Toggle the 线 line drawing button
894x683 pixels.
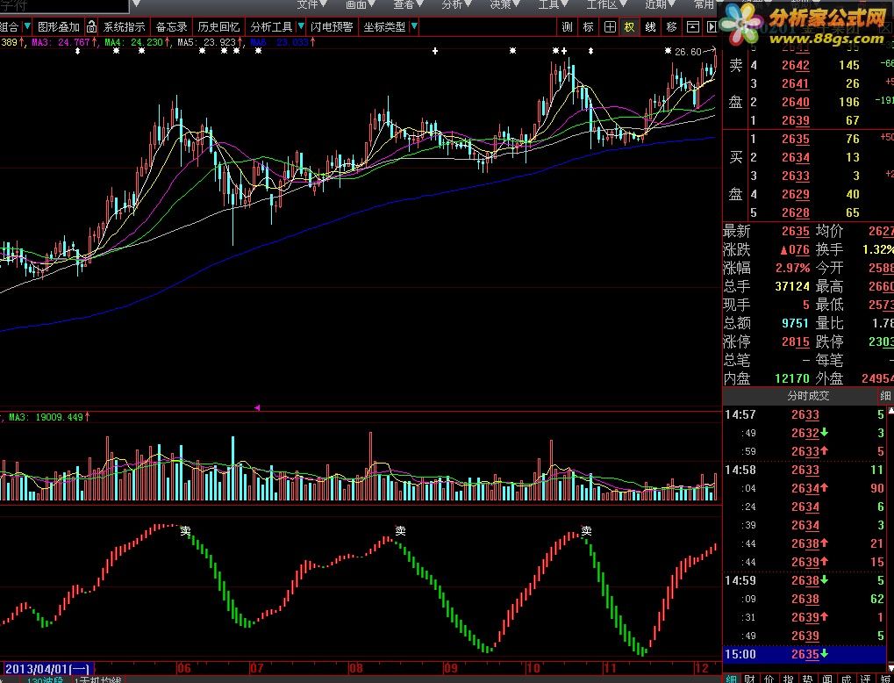click(651, 27)
